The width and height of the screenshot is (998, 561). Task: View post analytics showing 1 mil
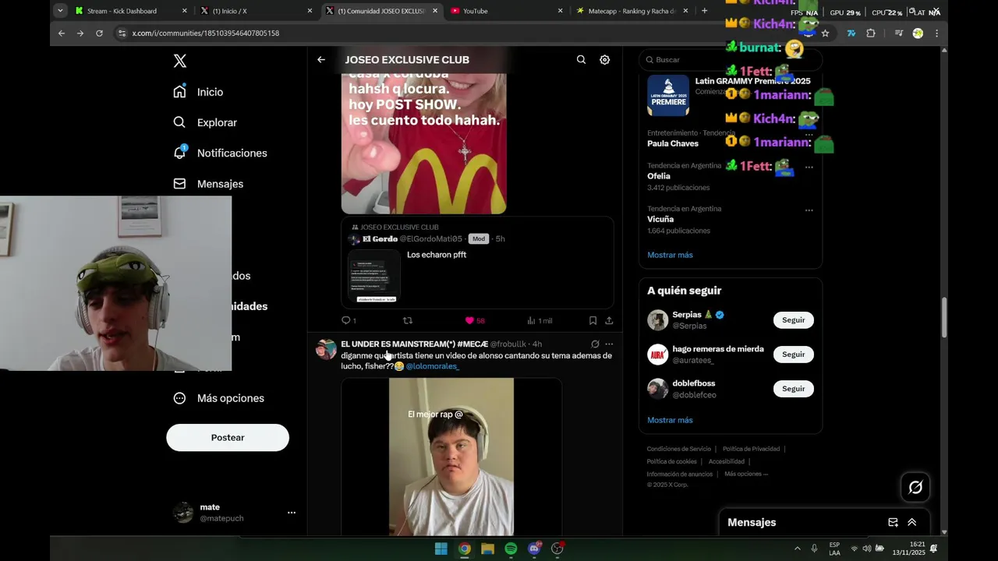(x=540, y=320)
